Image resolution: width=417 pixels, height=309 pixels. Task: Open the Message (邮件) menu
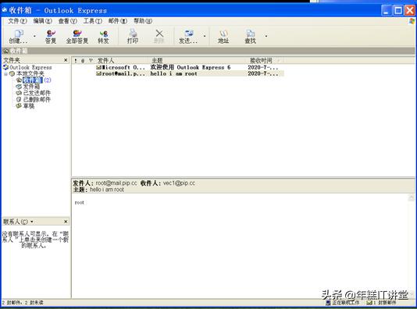tap(118, 21)
